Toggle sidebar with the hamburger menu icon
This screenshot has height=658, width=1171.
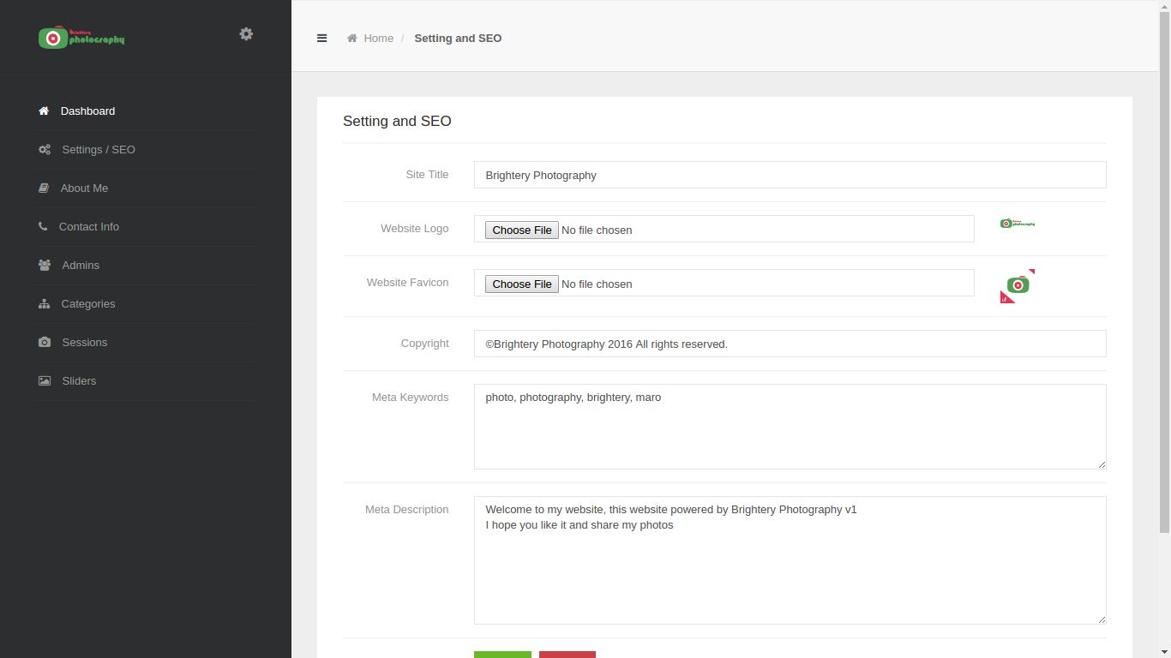tap(321, 38)
